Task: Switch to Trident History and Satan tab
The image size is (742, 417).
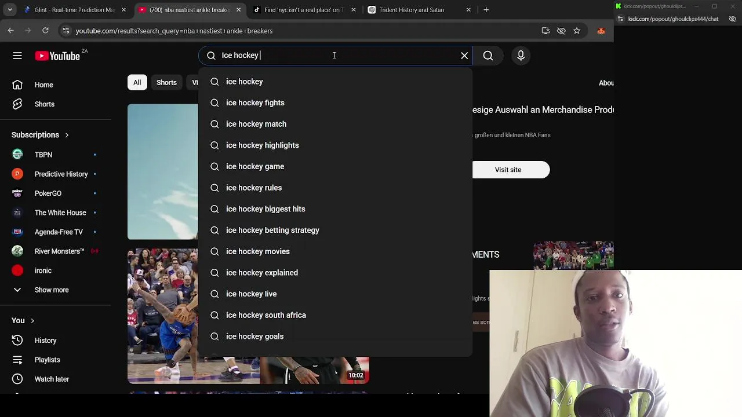Action: coord(417,10)
